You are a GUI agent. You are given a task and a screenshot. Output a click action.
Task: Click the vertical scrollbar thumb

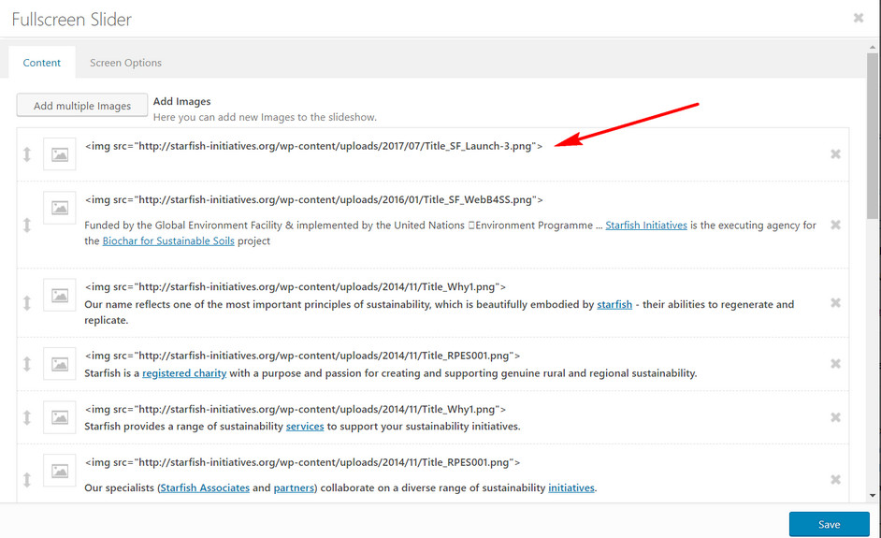(x=872, y=136)
